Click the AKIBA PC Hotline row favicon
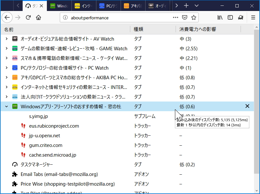 pos(15,77)
